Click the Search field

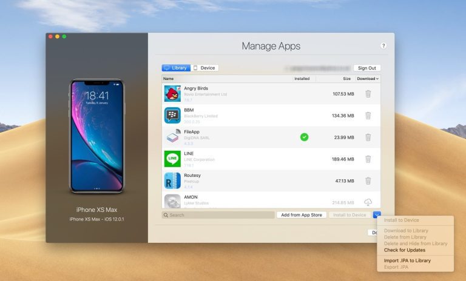coord(218,215)
